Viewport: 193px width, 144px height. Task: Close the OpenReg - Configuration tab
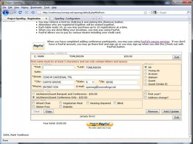[93, 19]
